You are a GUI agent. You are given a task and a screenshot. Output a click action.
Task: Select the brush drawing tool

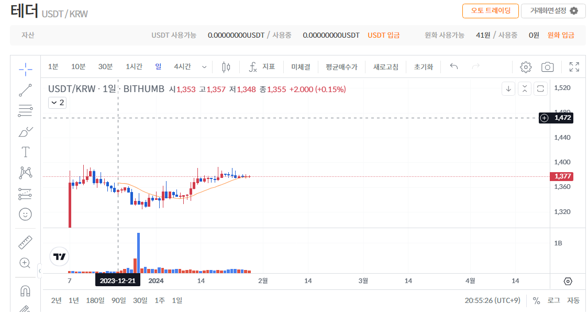(26, 132)
